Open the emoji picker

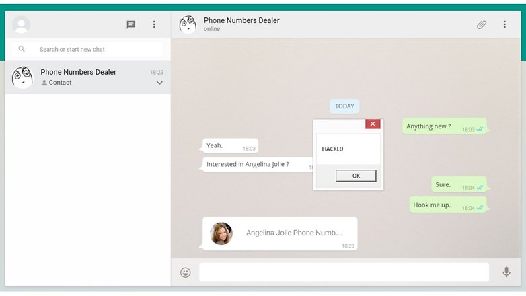(186, 272)
